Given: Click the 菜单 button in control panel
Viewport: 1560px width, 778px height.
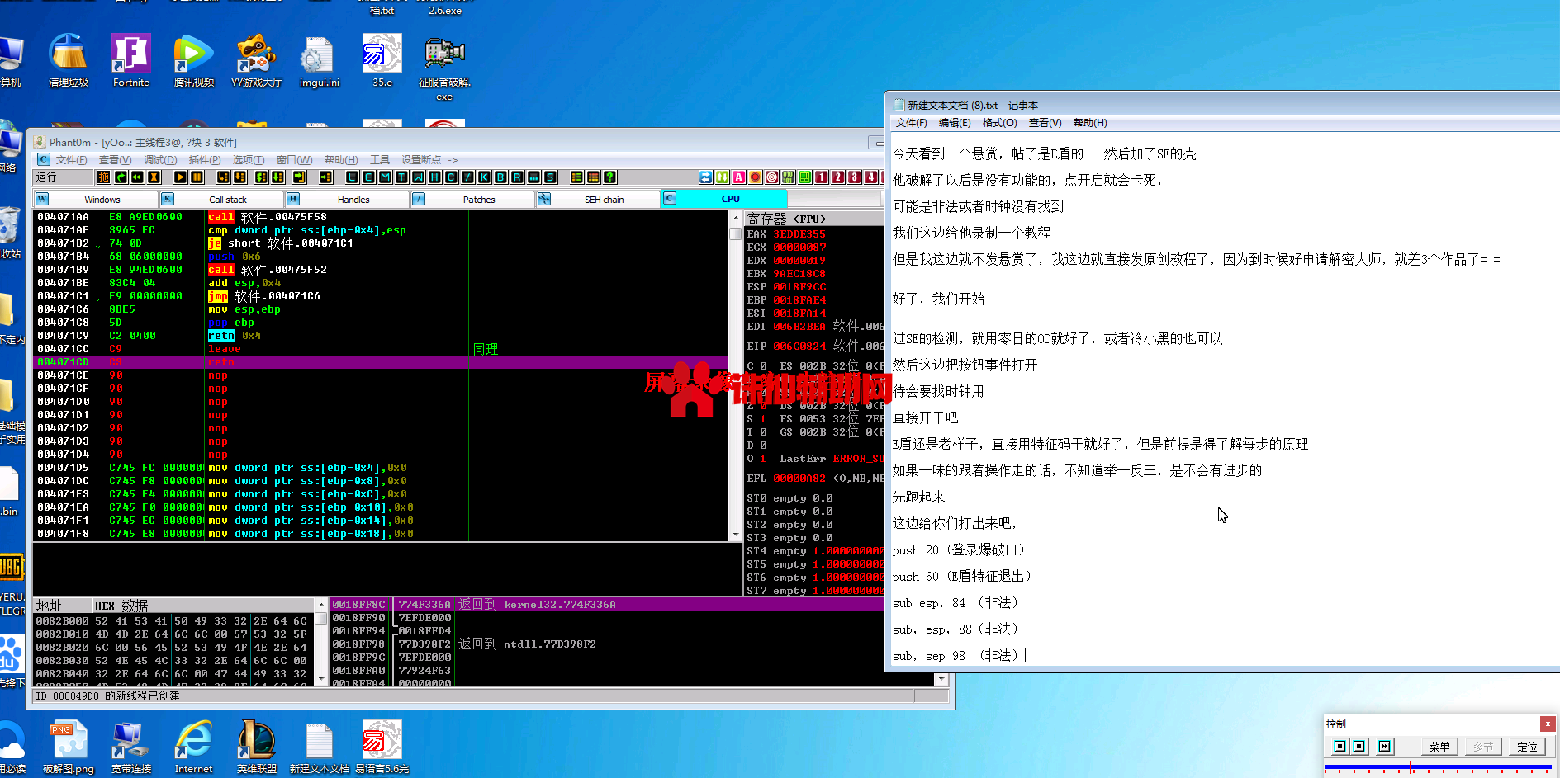Looking at the screenshot, I should pos(1439,747).
